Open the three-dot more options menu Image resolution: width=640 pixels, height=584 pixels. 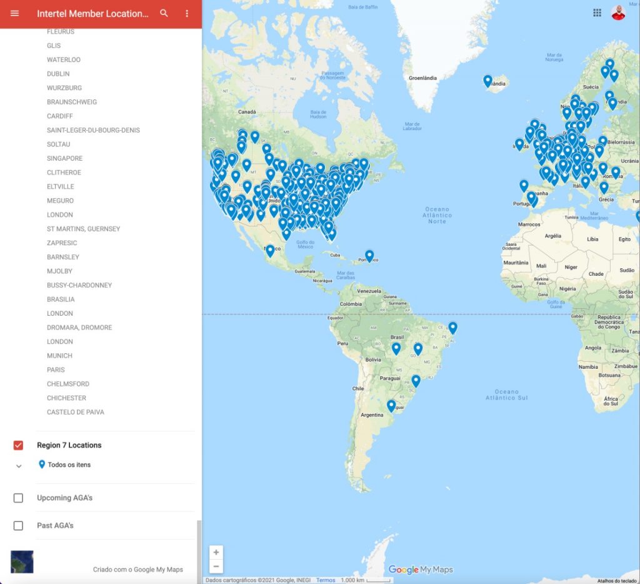tap(187, 13)
